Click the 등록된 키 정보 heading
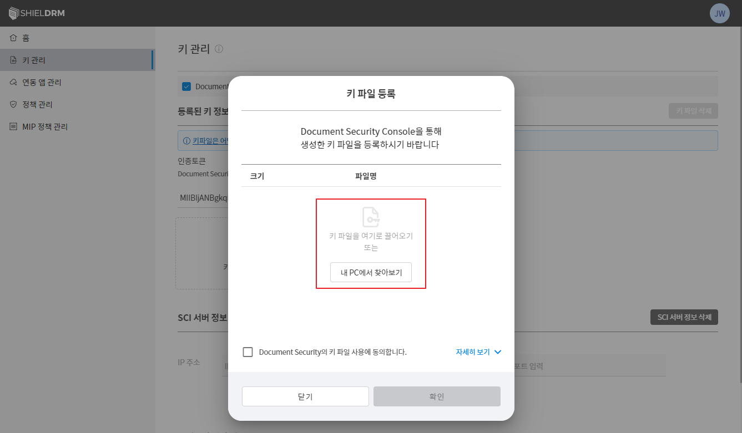 click(x=203, y=111)
